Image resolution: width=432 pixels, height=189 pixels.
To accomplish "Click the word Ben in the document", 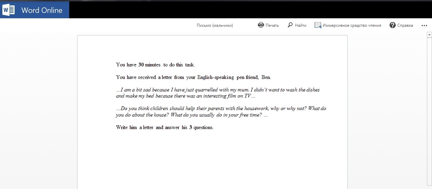I will pos(266,77).
